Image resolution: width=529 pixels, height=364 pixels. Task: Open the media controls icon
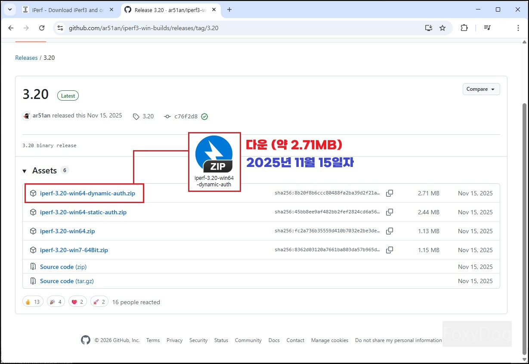point(487,28)
